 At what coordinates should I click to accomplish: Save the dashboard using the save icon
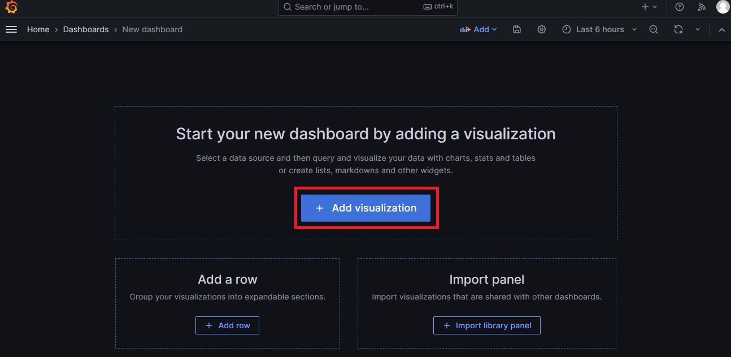516,29
